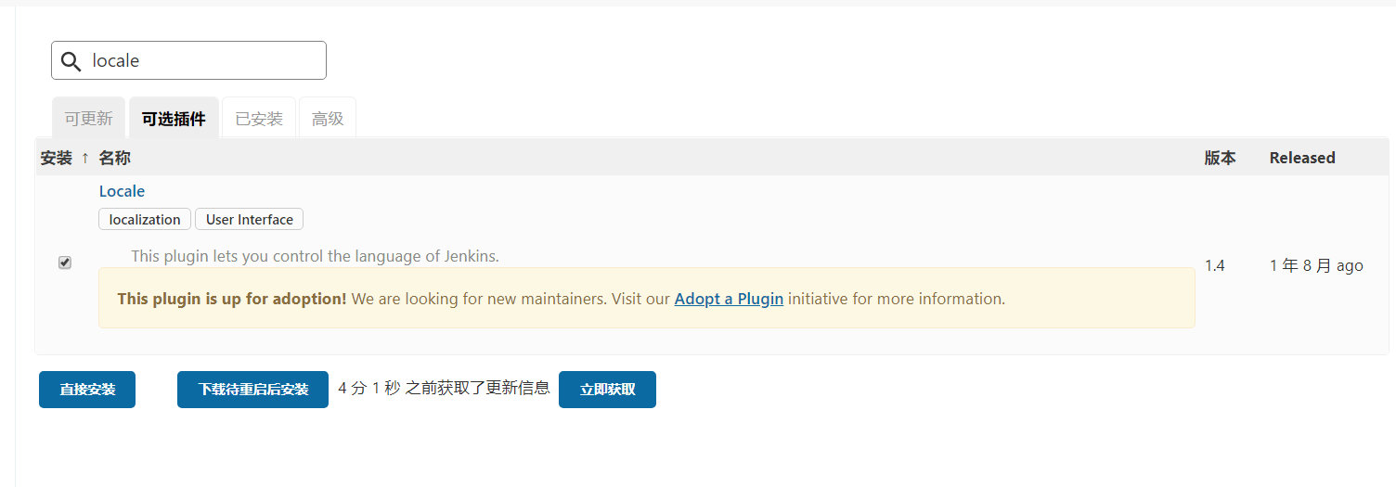The image size is (1396, 487).
Task: Click the 下载待重启后安装 button
Action: tap(252, 390)
